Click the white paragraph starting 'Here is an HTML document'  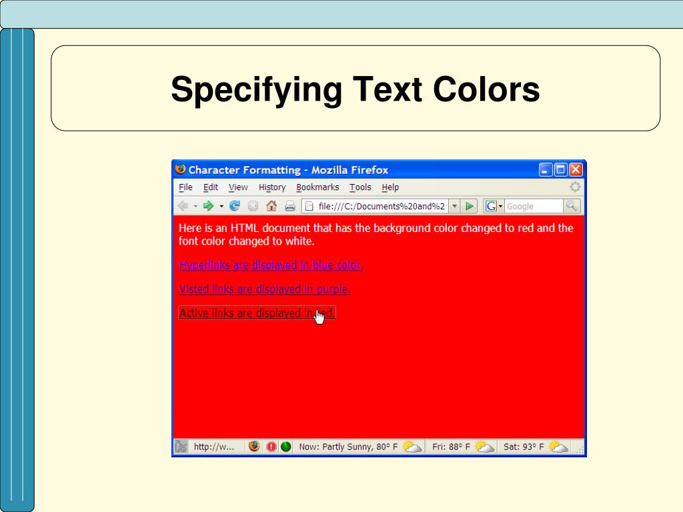376,235
